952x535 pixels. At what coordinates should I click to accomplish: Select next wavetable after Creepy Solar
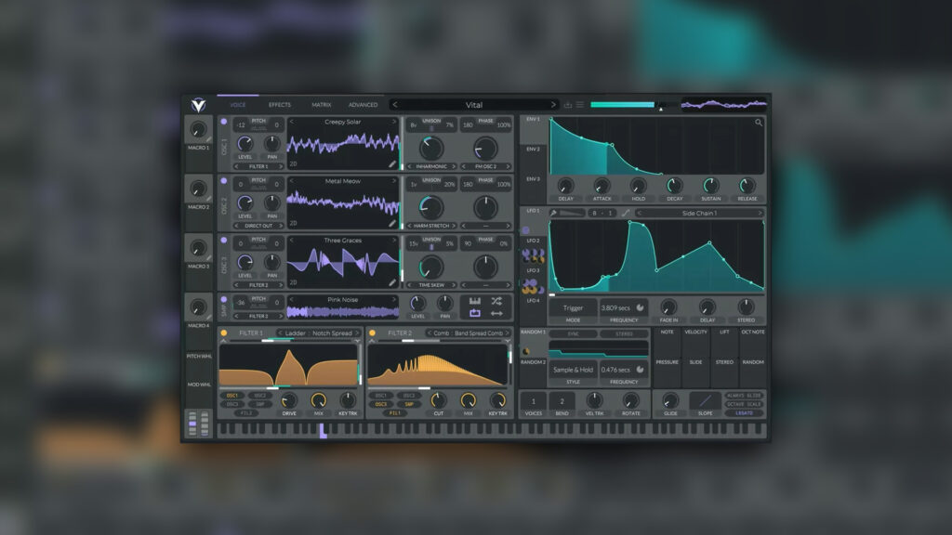(394, 122)
